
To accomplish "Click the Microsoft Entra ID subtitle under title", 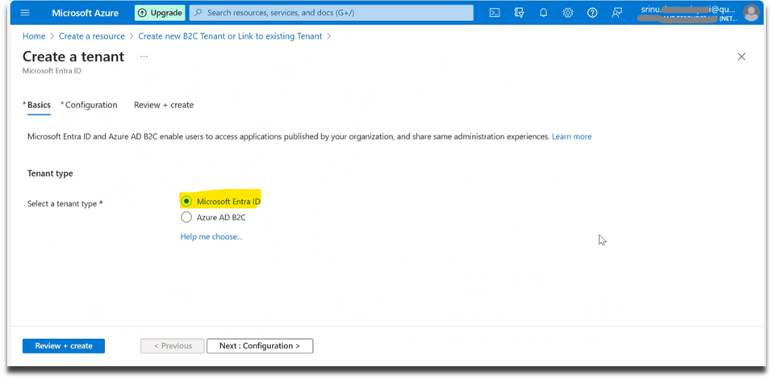I will click(x=52, y=71).
